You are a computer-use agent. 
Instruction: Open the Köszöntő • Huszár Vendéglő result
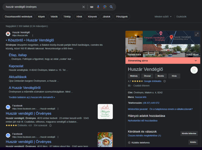[30, 40]
